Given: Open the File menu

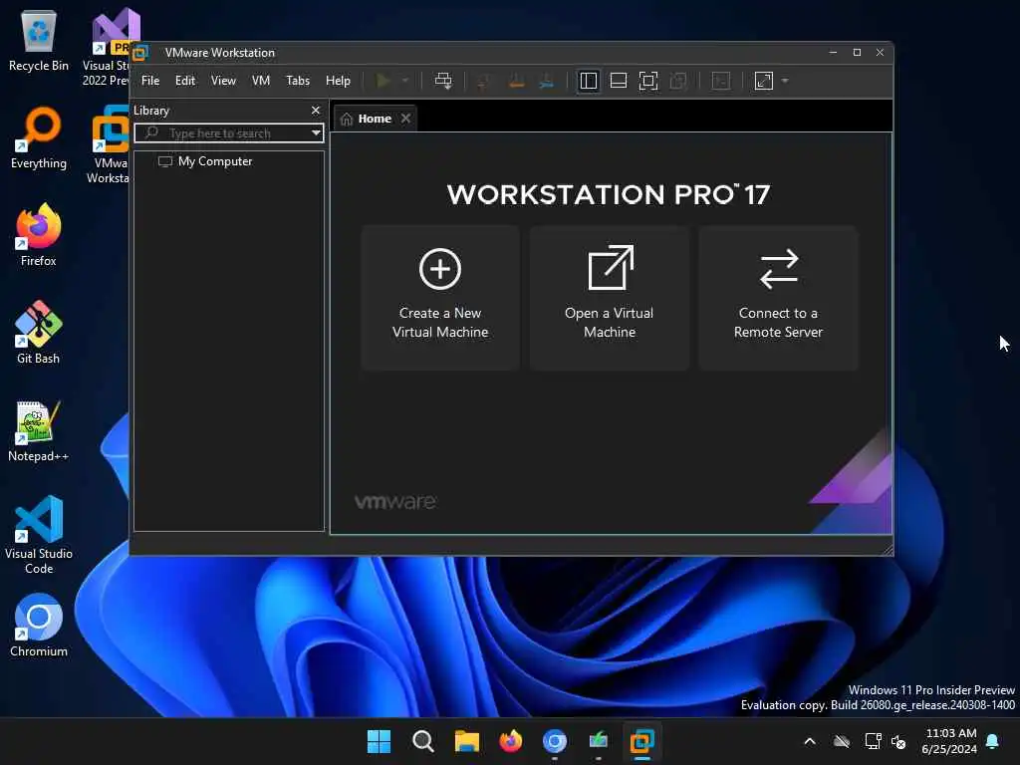Looking at the screenshot, I should [x=150, y=81].
